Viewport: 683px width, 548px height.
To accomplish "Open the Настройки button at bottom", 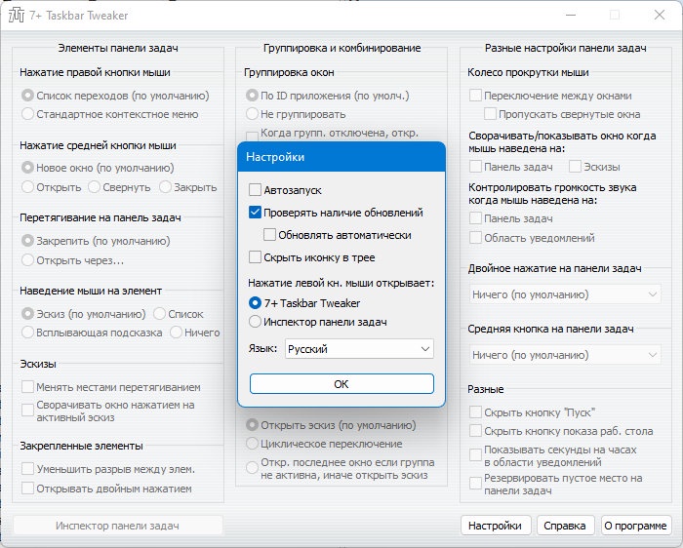I will pyautogui.click(x=496, y=526).
